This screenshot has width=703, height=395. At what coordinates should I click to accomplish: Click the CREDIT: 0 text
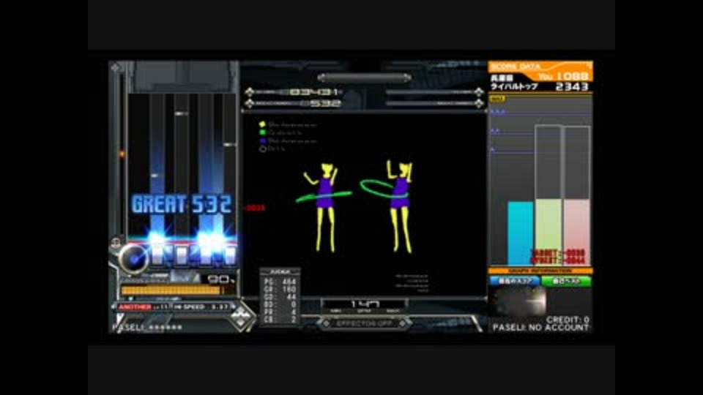567,320
